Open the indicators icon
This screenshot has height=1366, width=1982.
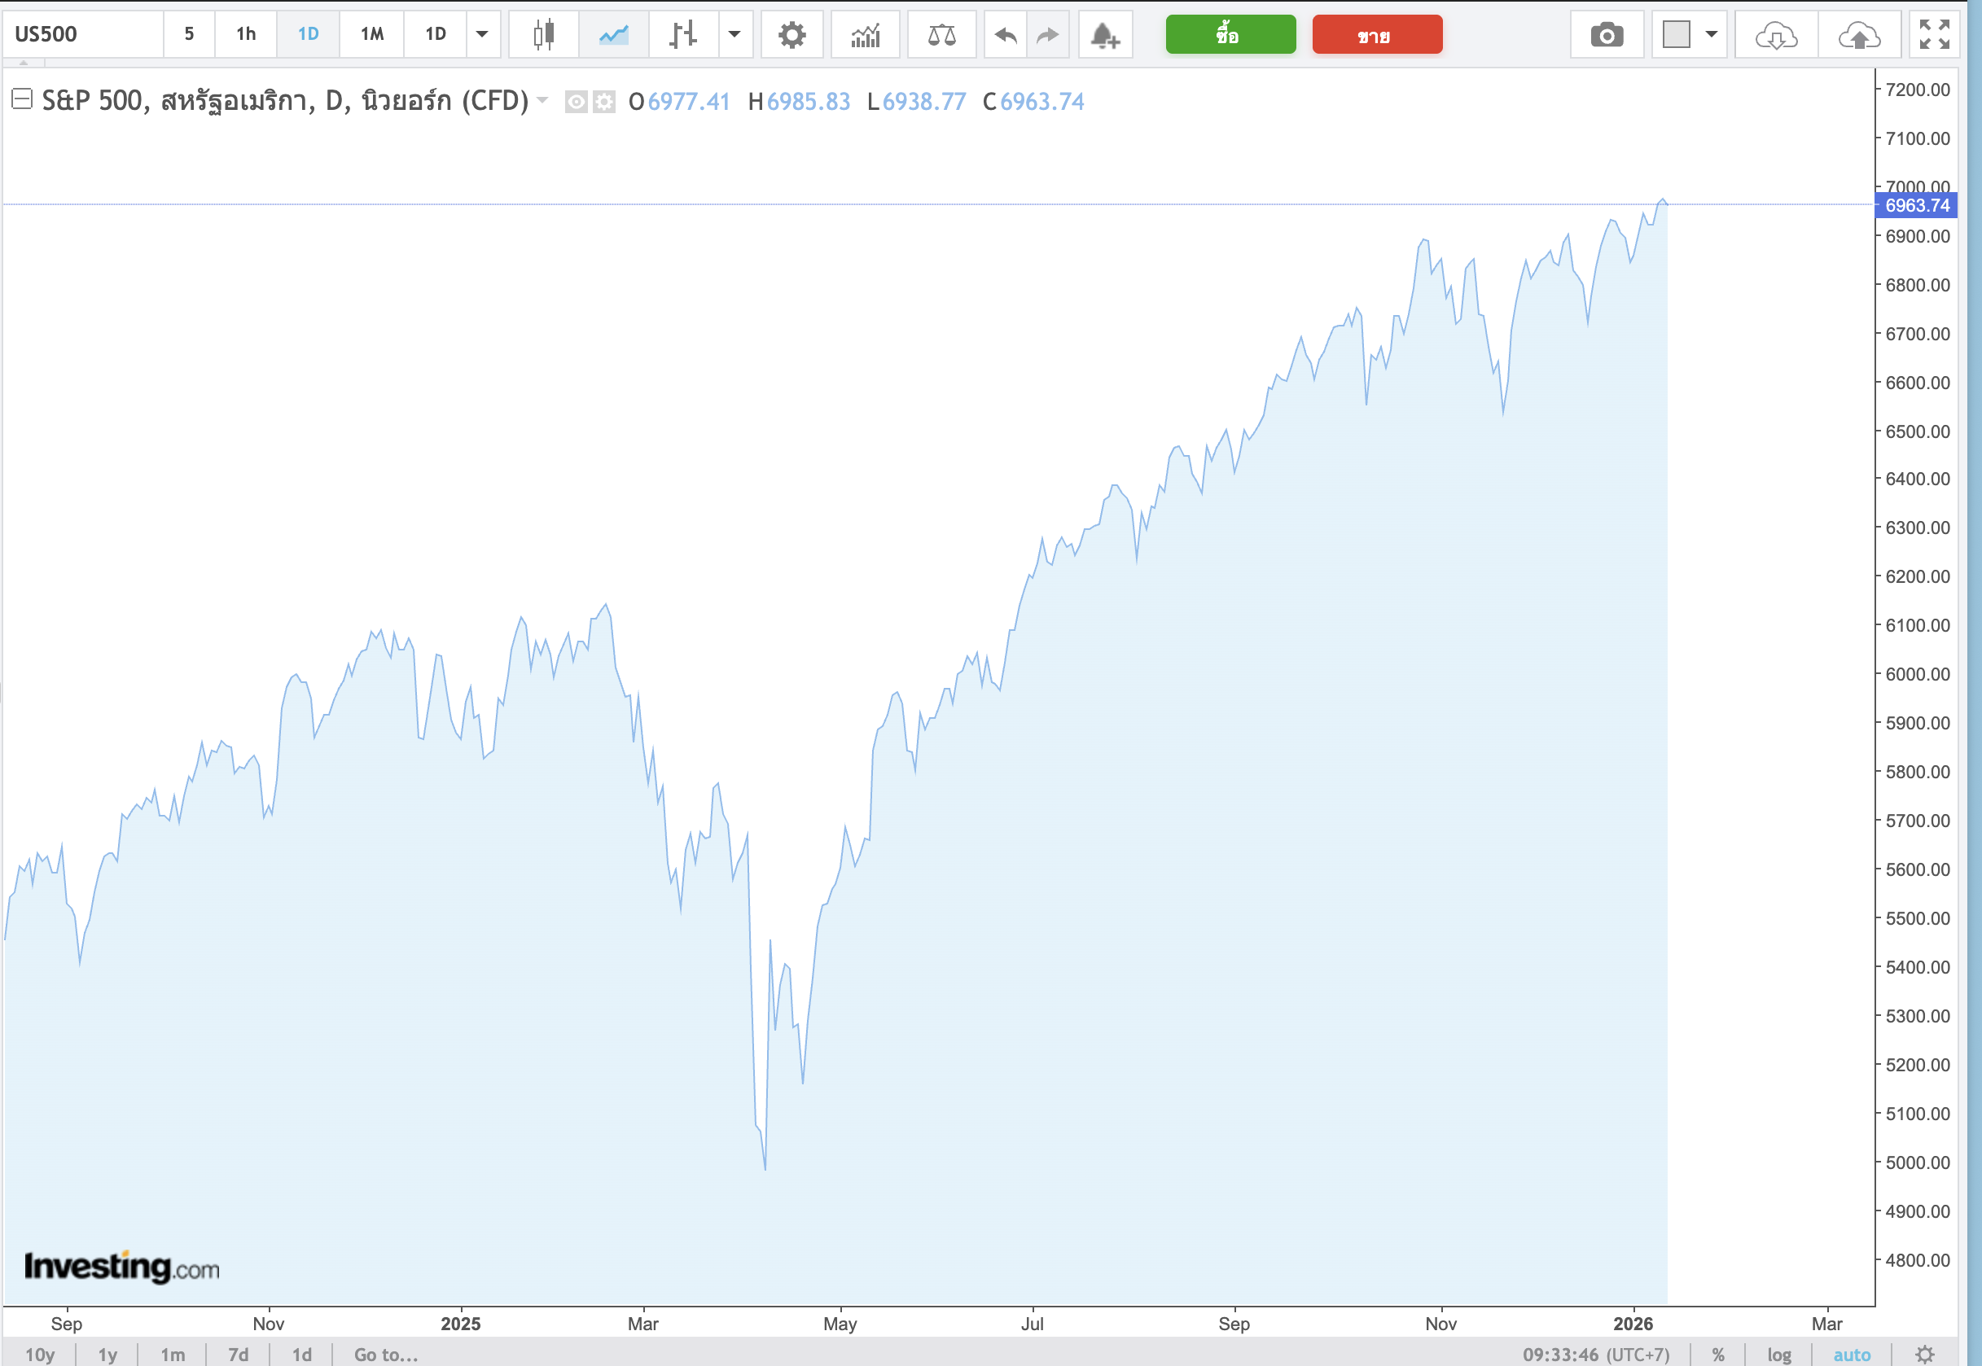(865, 35)
